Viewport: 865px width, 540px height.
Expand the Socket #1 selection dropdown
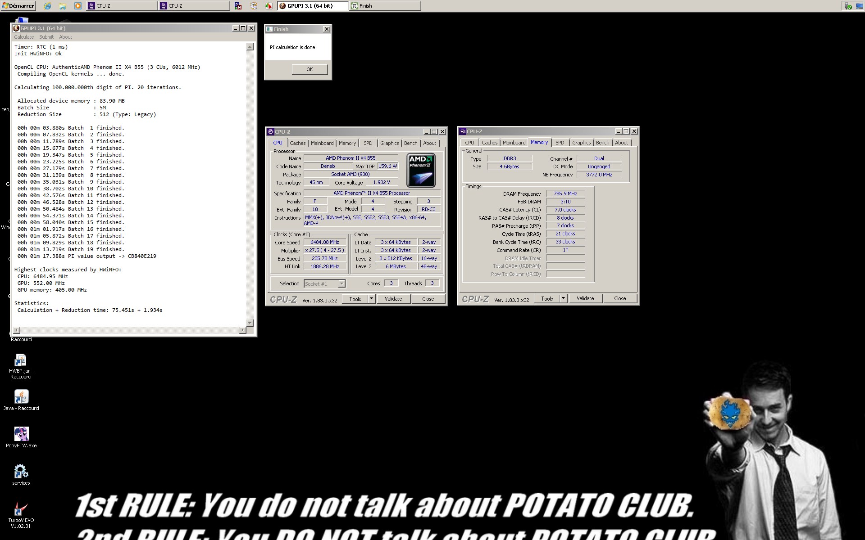pos(341,283)
